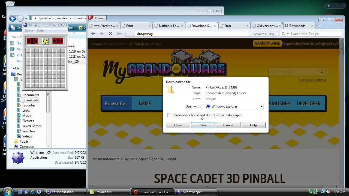Screen dimensions: 349x196
Task: Click the Explorer forward button
Action: point(20,18)
